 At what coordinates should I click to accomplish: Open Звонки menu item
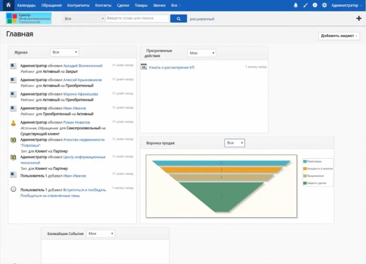point(159,5)
